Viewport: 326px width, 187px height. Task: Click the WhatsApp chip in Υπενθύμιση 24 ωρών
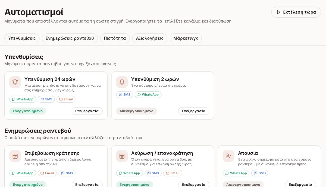pos(23,99)
